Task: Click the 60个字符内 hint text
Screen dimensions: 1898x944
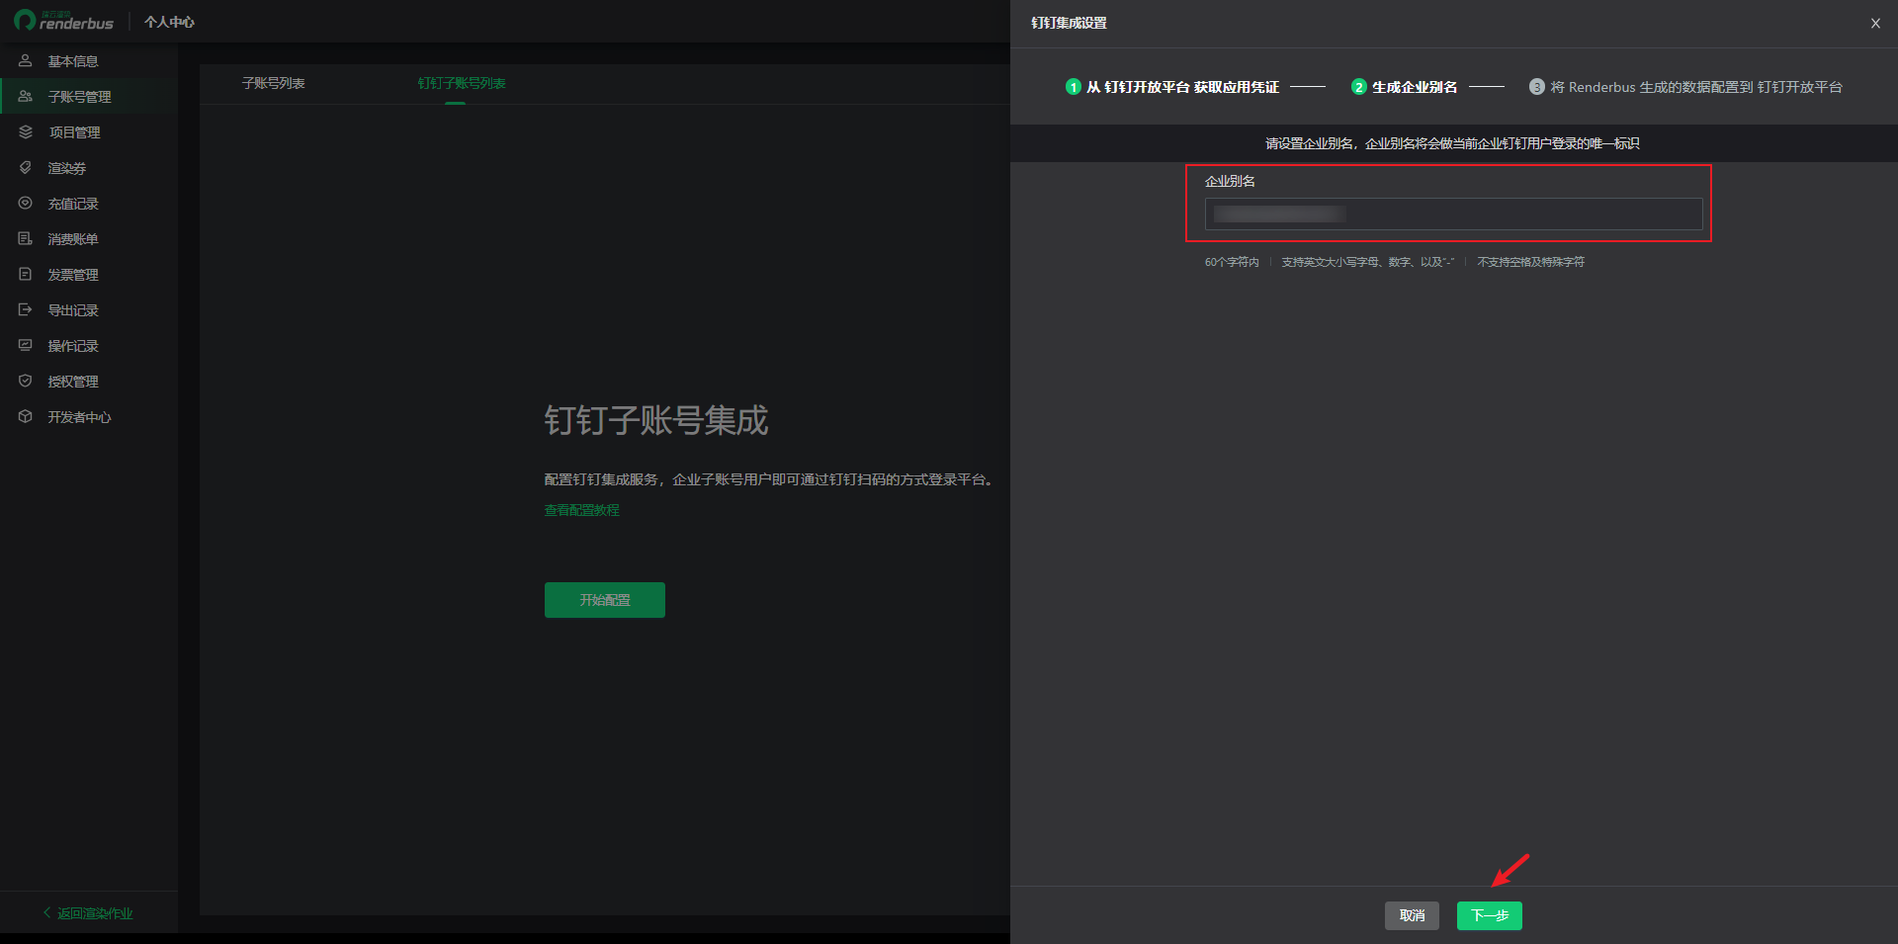Action: (x=1232, y=262)
